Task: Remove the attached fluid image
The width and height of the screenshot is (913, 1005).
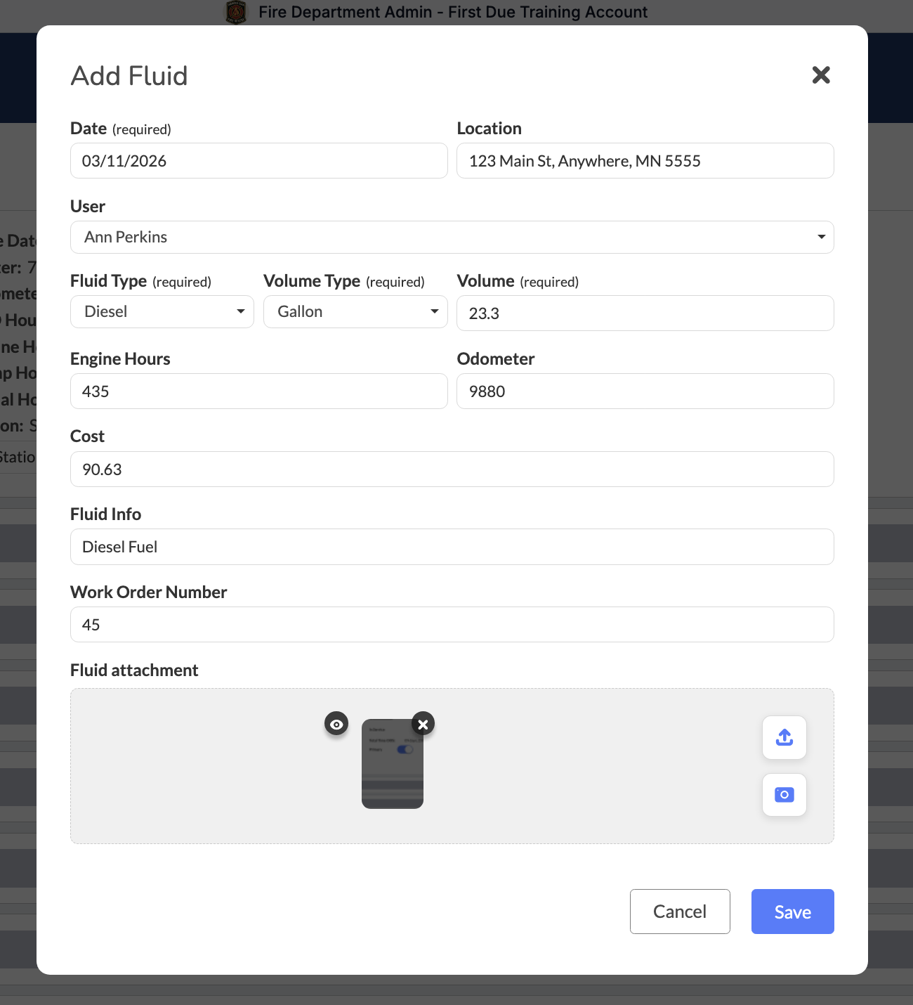Action: (x=423, y=724)
